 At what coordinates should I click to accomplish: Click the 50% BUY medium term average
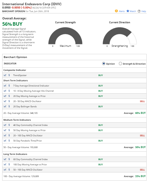tap(140, 147)
